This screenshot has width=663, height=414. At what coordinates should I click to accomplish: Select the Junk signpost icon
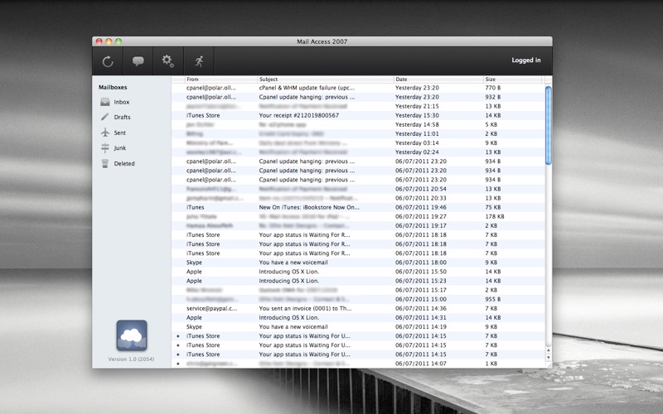pyautogui.click(x=105, y=148)
